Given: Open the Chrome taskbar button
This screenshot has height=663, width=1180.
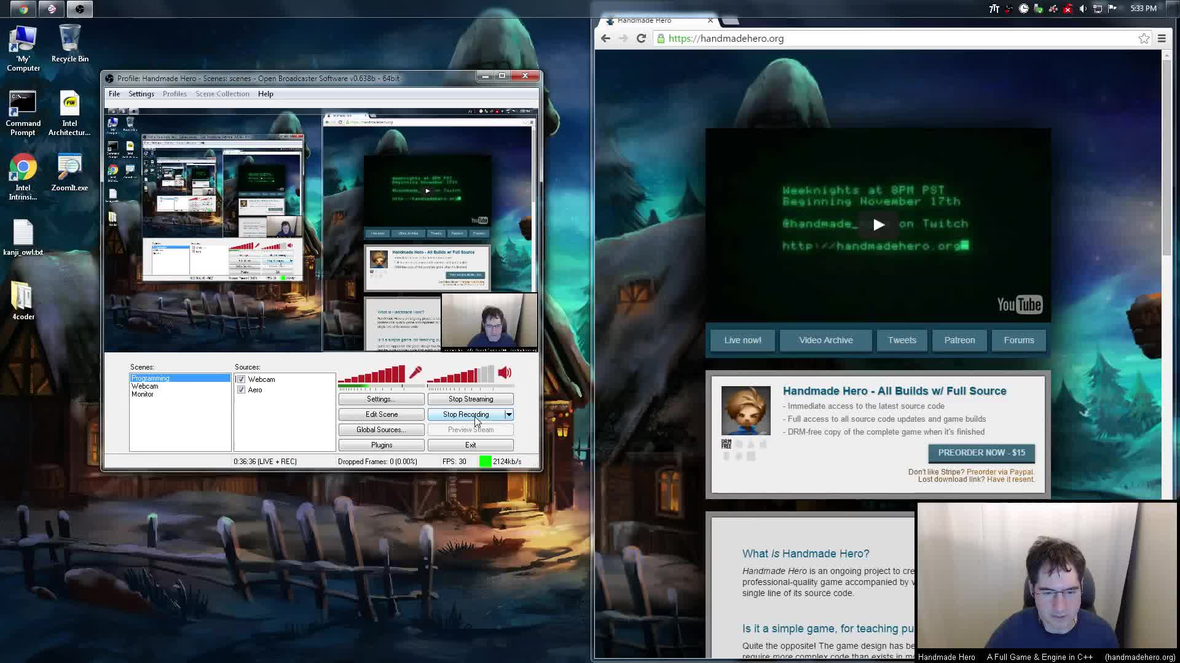Looking at the screenshot, I should 23,9.
